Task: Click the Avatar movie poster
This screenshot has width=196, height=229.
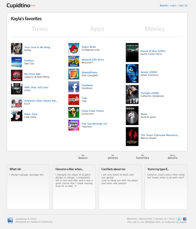Action: (x=132, y=74)
